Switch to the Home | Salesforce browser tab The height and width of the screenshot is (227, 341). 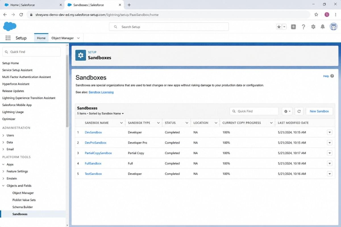[x=33, y=5]
